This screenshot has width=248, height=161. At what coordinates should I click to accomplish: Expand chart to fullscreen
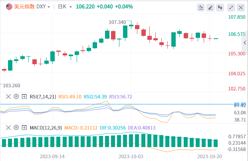[x=230, y=8]
